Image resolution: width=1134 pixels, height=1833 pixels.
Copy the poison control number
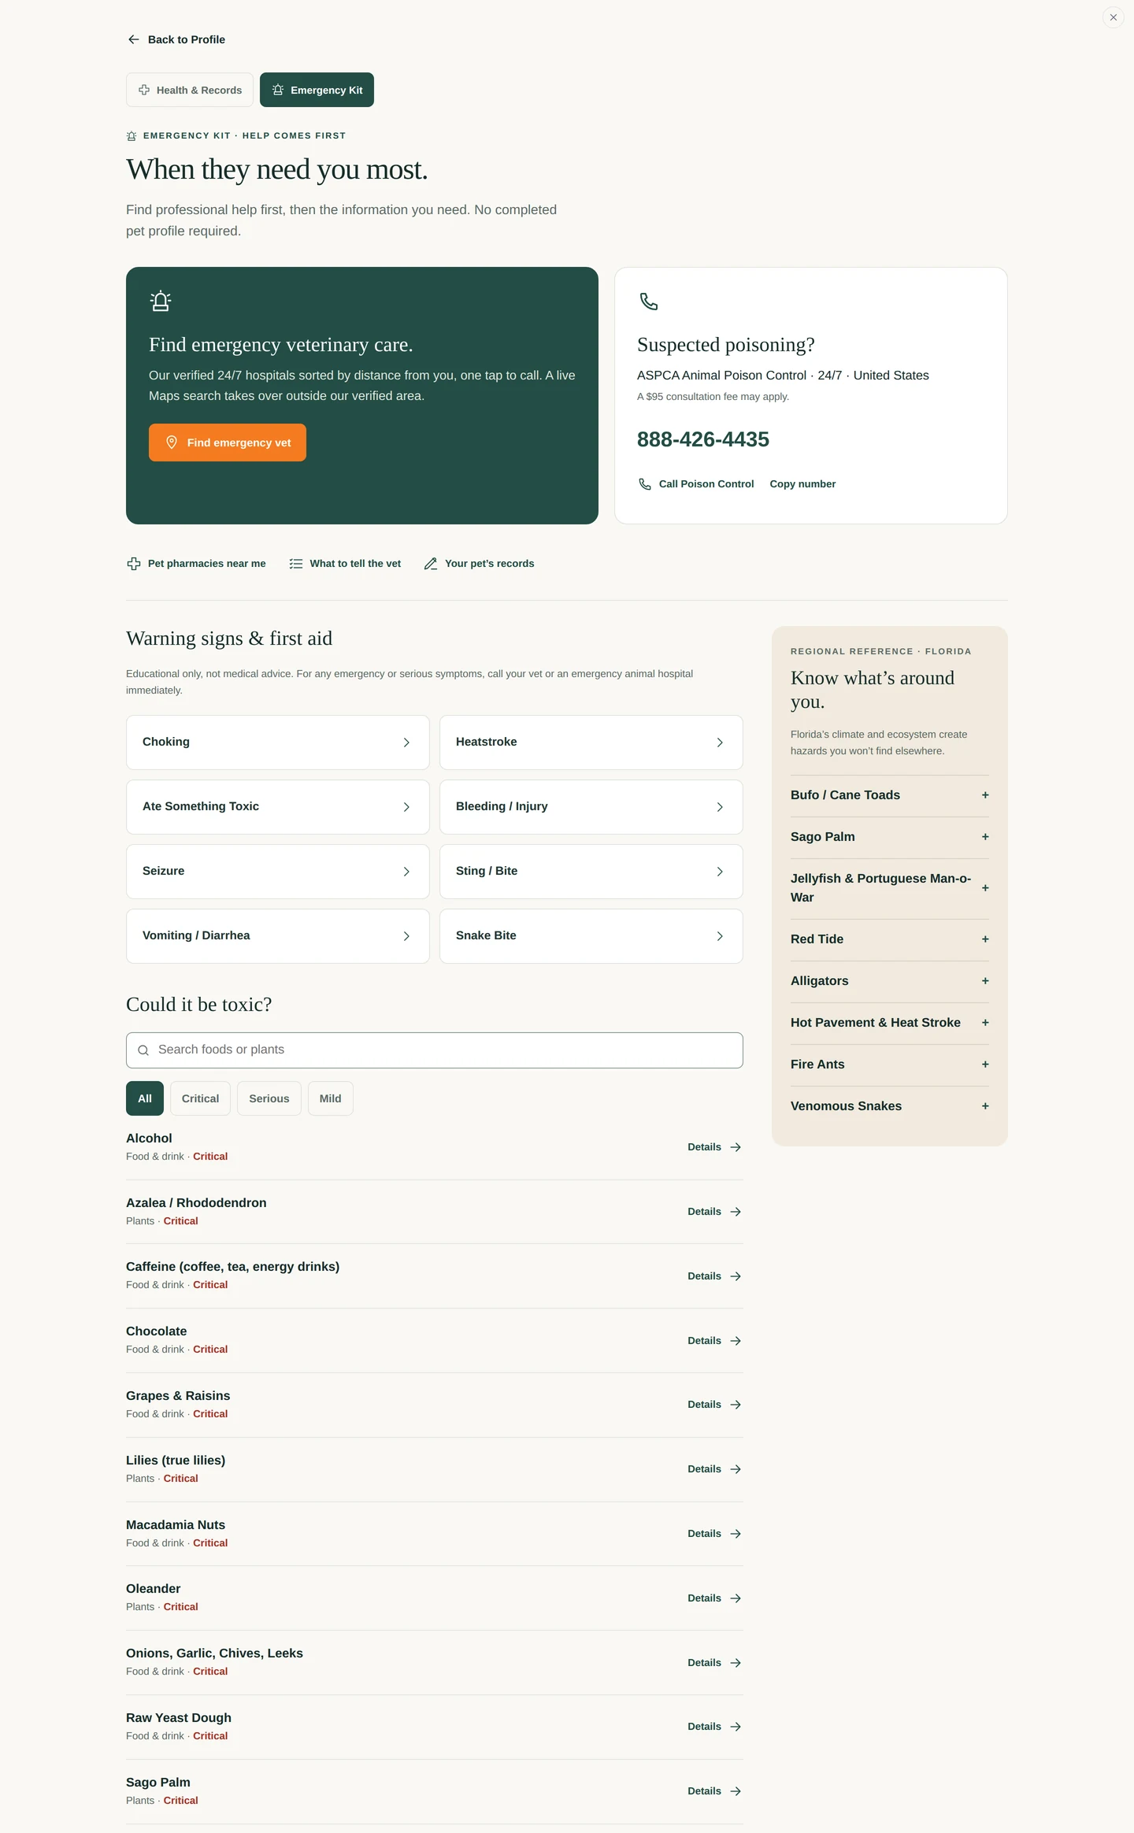802,484
